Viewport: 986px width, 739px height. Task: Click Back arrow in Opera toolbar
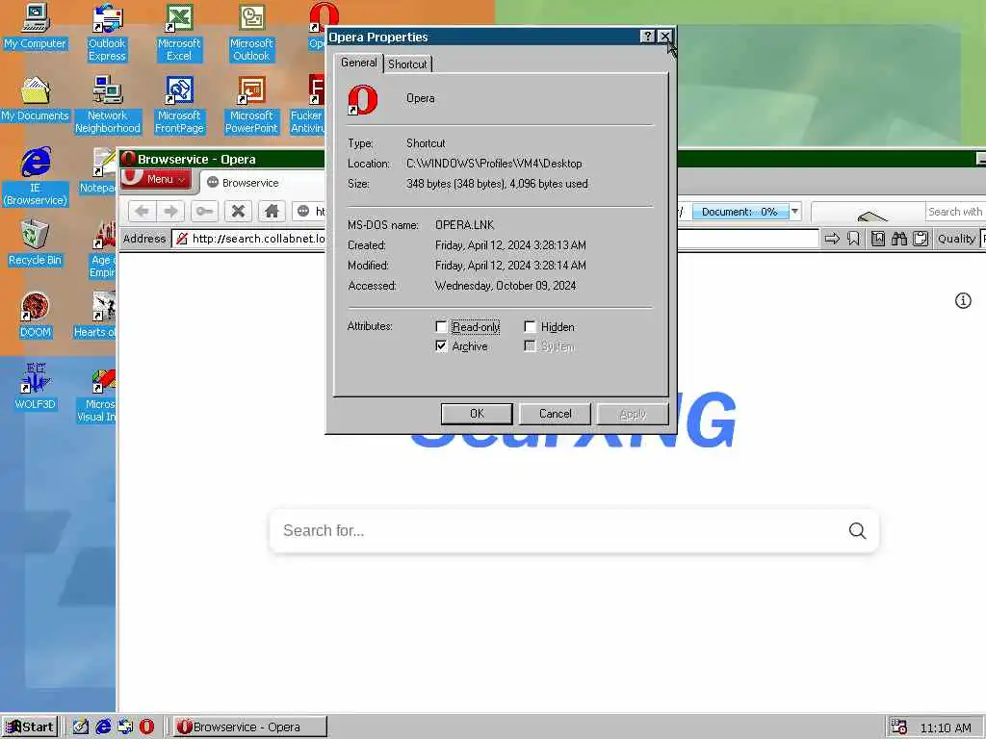143,211
